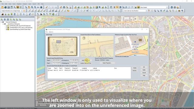
Task: Open the 3D view globe icon
Action: click(172, 7)
